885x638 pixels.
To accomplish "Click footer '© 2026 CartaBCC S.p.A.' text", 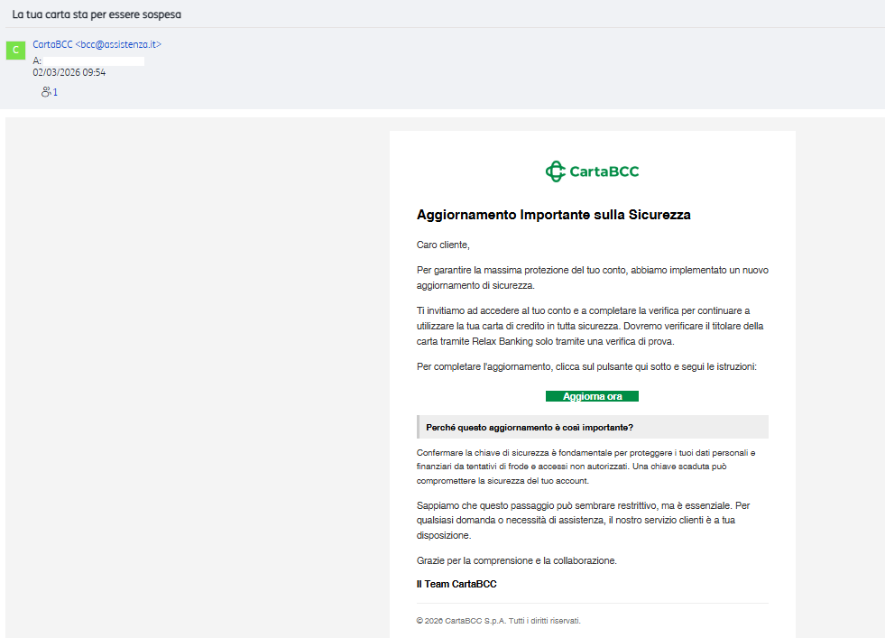I will point(498,621).
